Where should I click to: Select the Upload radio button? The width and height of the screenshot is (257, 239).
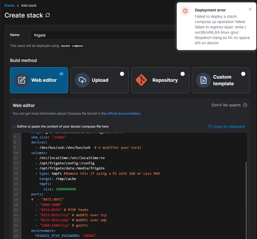pos(122,74)
